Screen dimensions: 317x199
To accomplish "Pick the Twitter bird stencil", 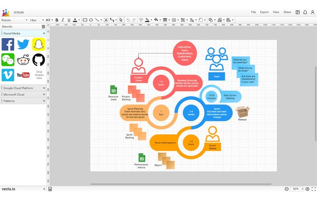I will (23, 44).
